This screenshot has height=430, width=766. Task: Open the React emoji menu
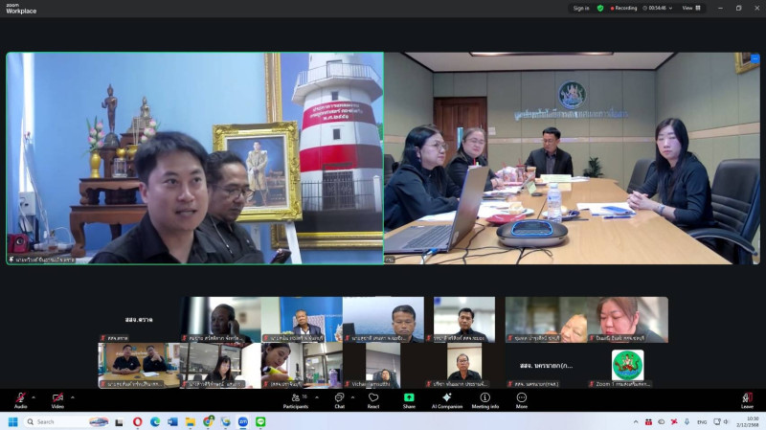373,398
